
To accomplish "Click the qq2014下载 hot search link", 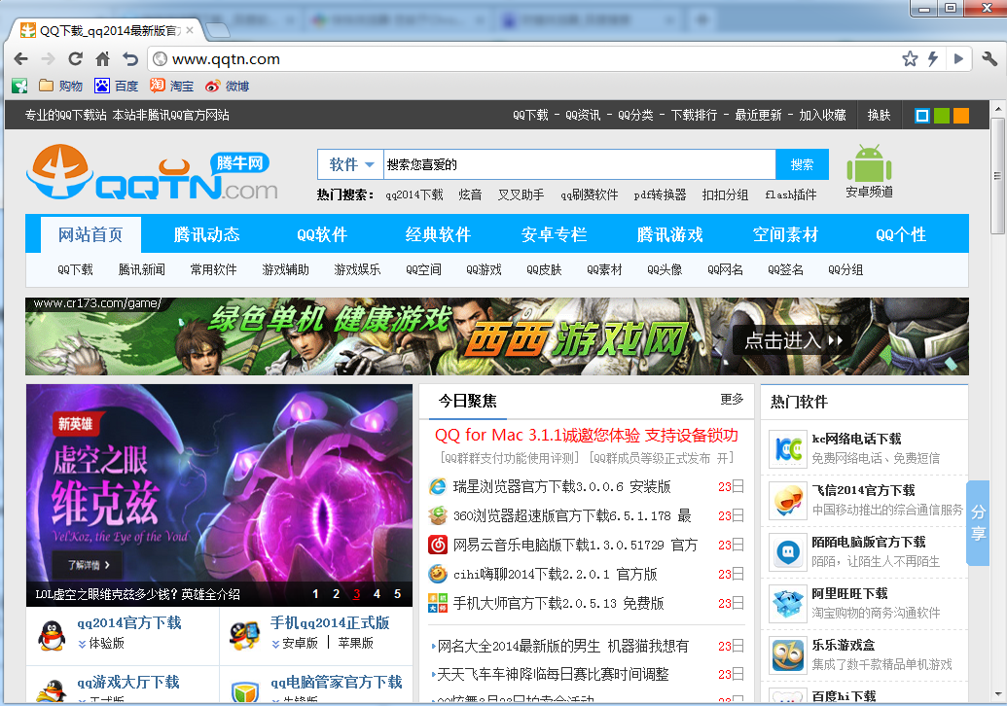I will tap(414, 194).
